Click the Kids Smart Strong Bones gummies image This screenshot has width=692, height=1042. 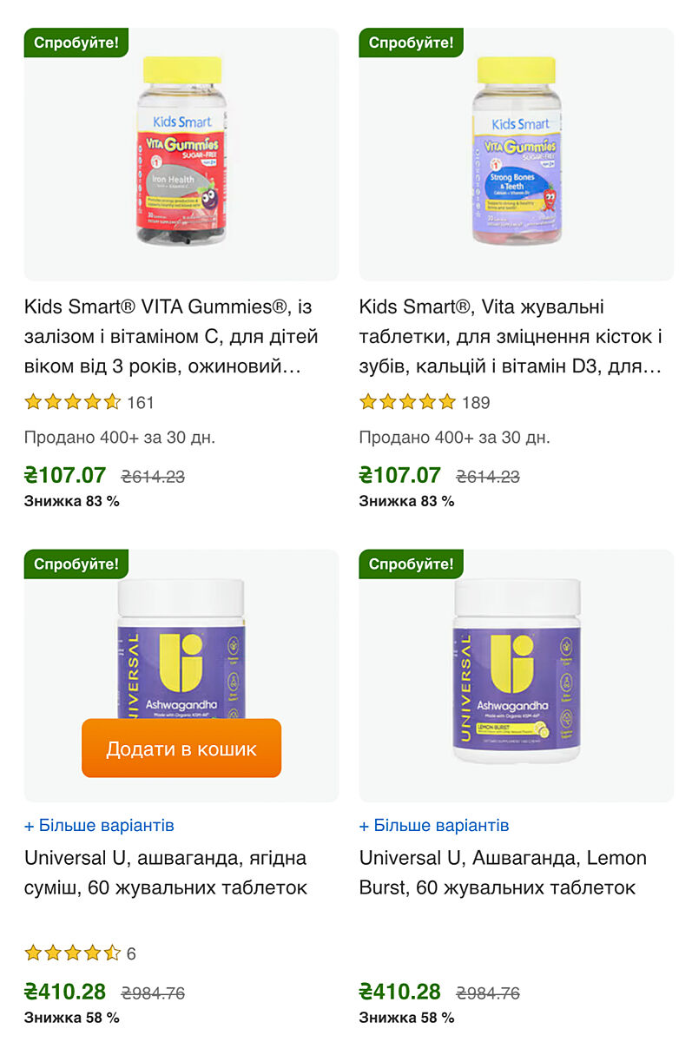click(516, 155)
